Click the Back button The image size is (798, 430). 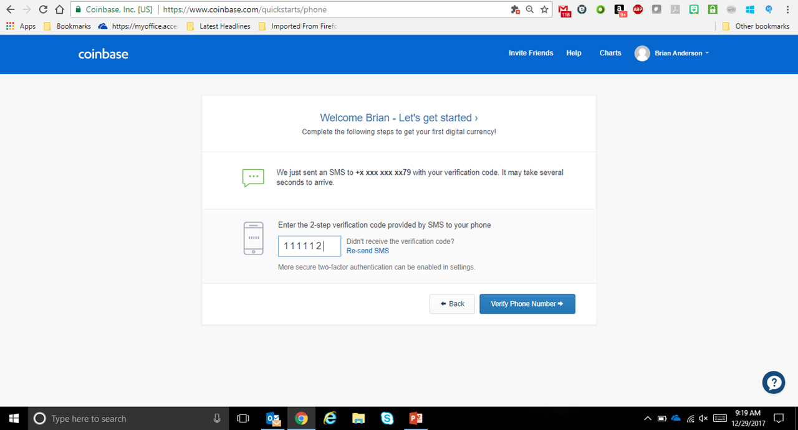[452, 304]
